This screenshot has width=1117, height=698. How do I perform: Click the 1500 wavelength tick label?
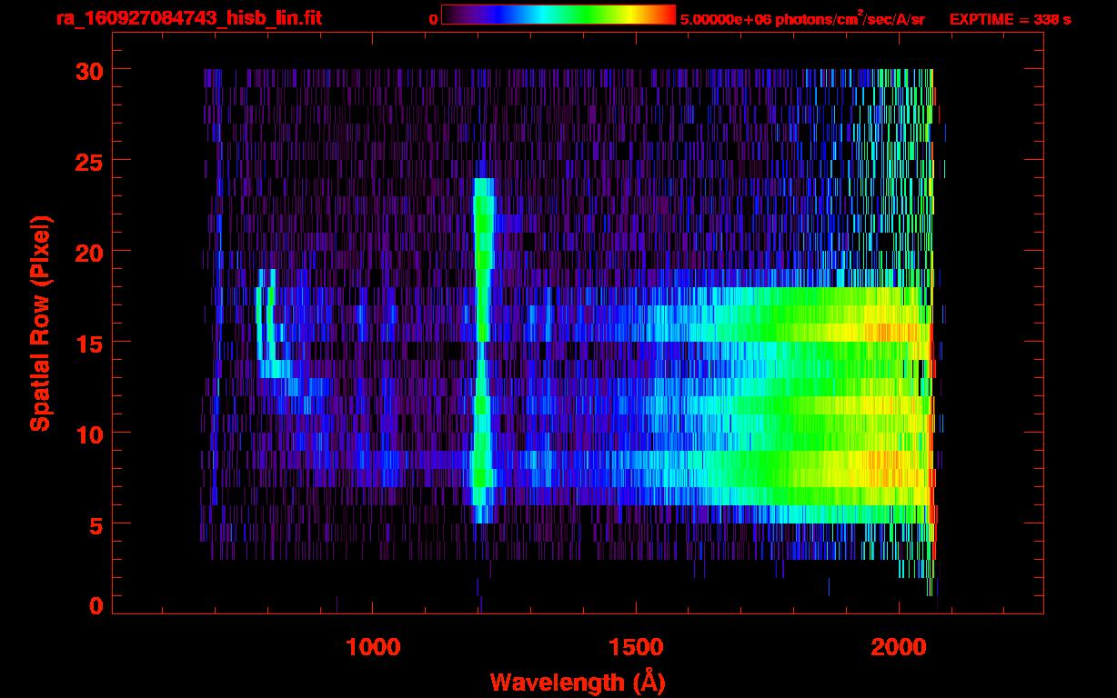coord(636,647)
